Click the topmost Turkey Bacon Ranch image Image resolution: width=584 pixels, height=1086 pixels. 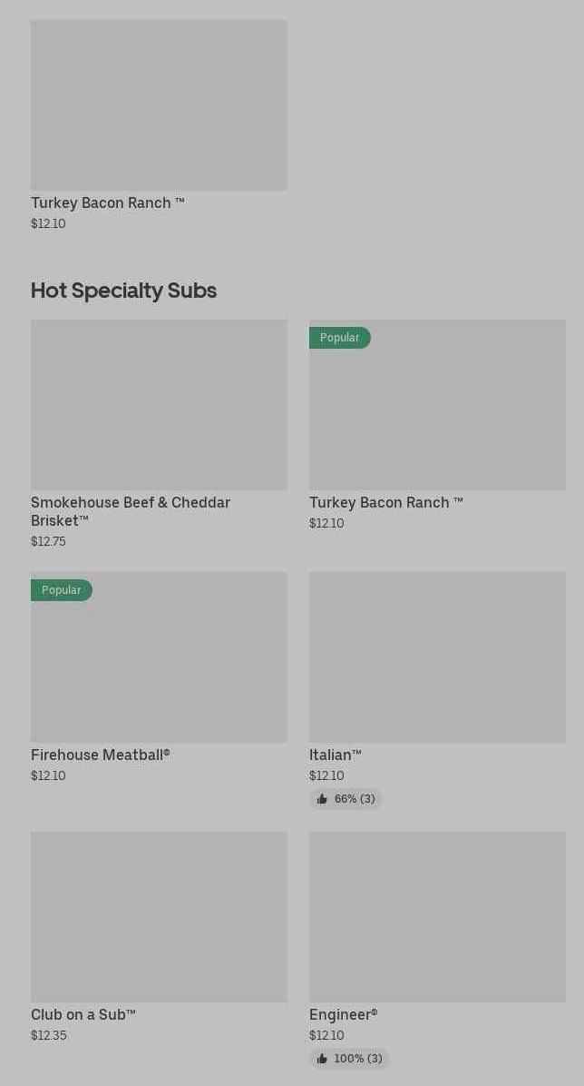pyautogui.click(x=159, y=105)
